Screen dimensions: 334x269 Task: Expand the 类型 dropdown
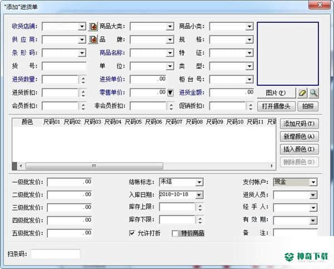pos(249,66)
